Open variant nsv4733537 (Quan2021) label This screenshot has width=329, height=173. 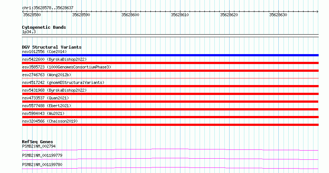click(45, 98)
